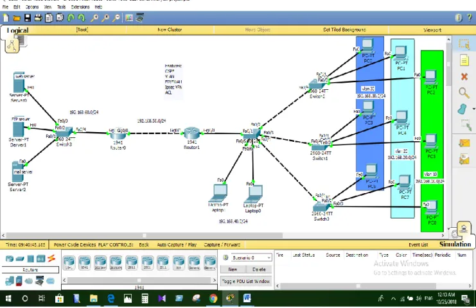Click Toggle PDU List Window button
The width and height of the screenshot is (476, 308).
pyautogui.click(x=246, y=281)
